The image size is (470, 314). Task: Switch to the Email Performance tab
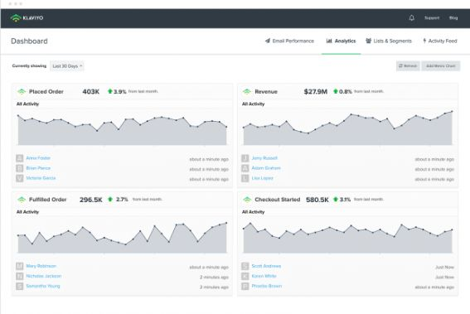tap(289, 41)
